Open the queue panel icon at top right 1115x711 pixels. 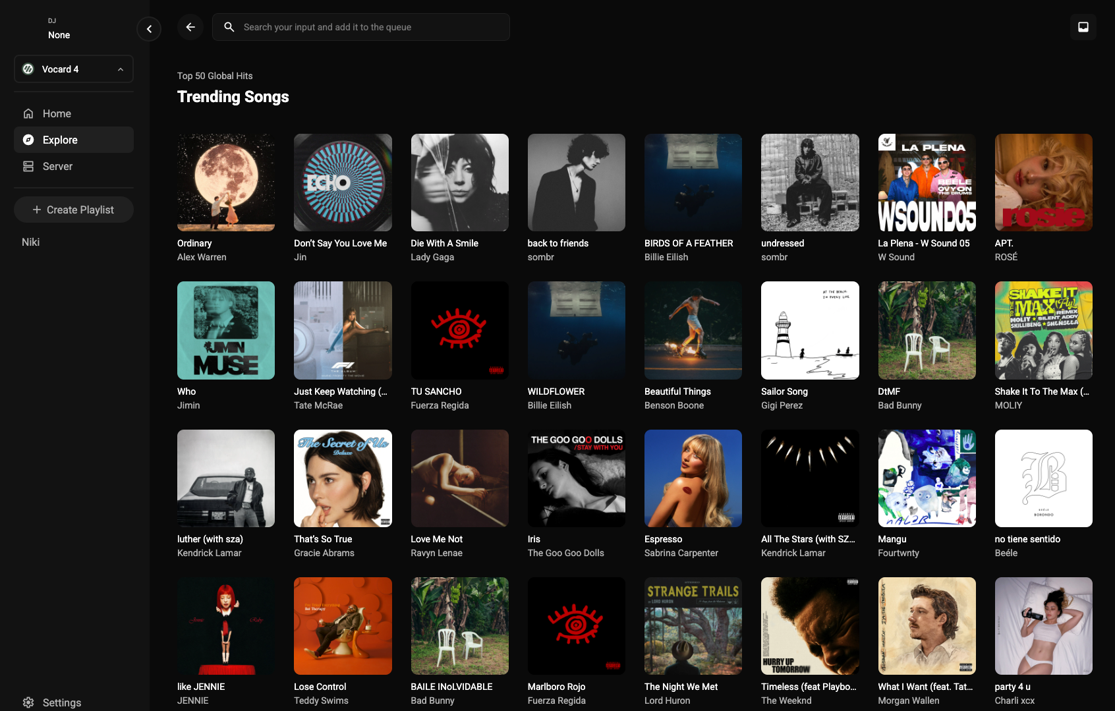1082,27
